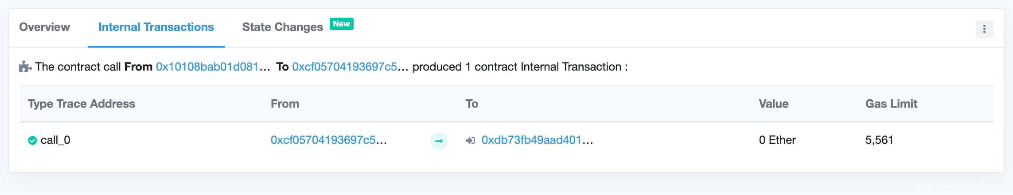This screenshot has height=195, width=1013.
Task: Click the puzzle piece contract icon
Action: click(25, 67)
